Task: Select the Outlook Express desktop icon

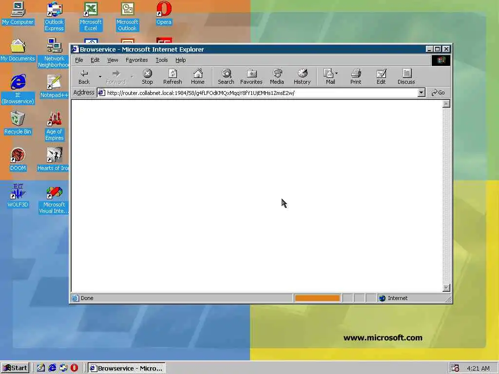Action: [x=54, y=17]
